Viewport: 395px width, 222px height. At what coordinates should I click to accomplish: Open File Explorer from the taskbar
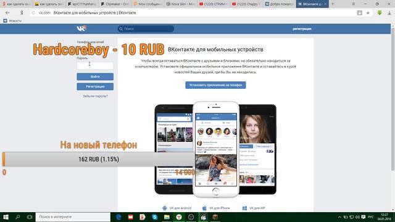tap(167, 217)
